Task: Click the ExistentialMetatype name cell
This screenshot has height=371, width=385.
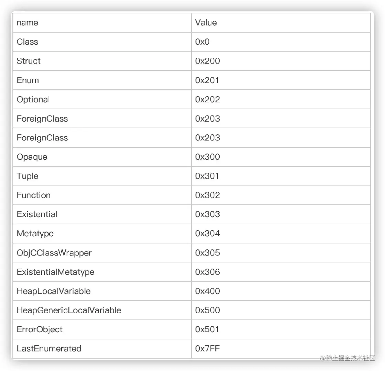Action: [55, 272]
